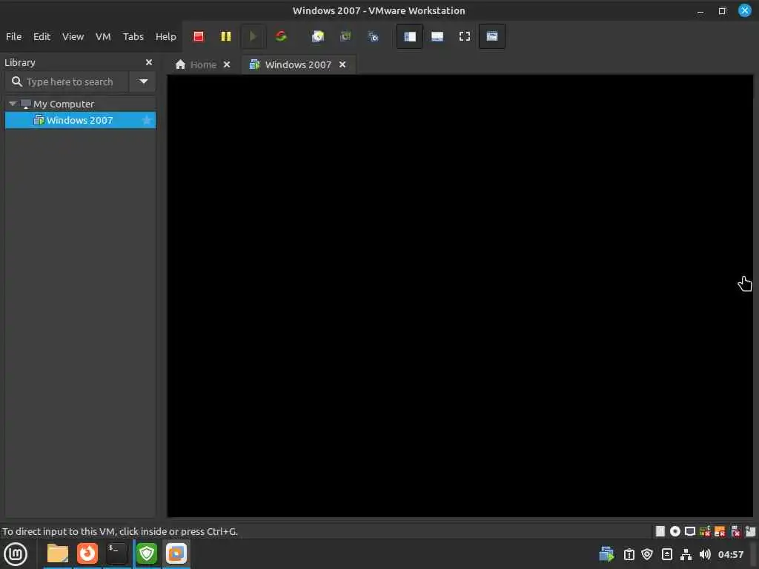Click the red Power Off VM button
759x569 pixels.
click(x=199, y=36)
